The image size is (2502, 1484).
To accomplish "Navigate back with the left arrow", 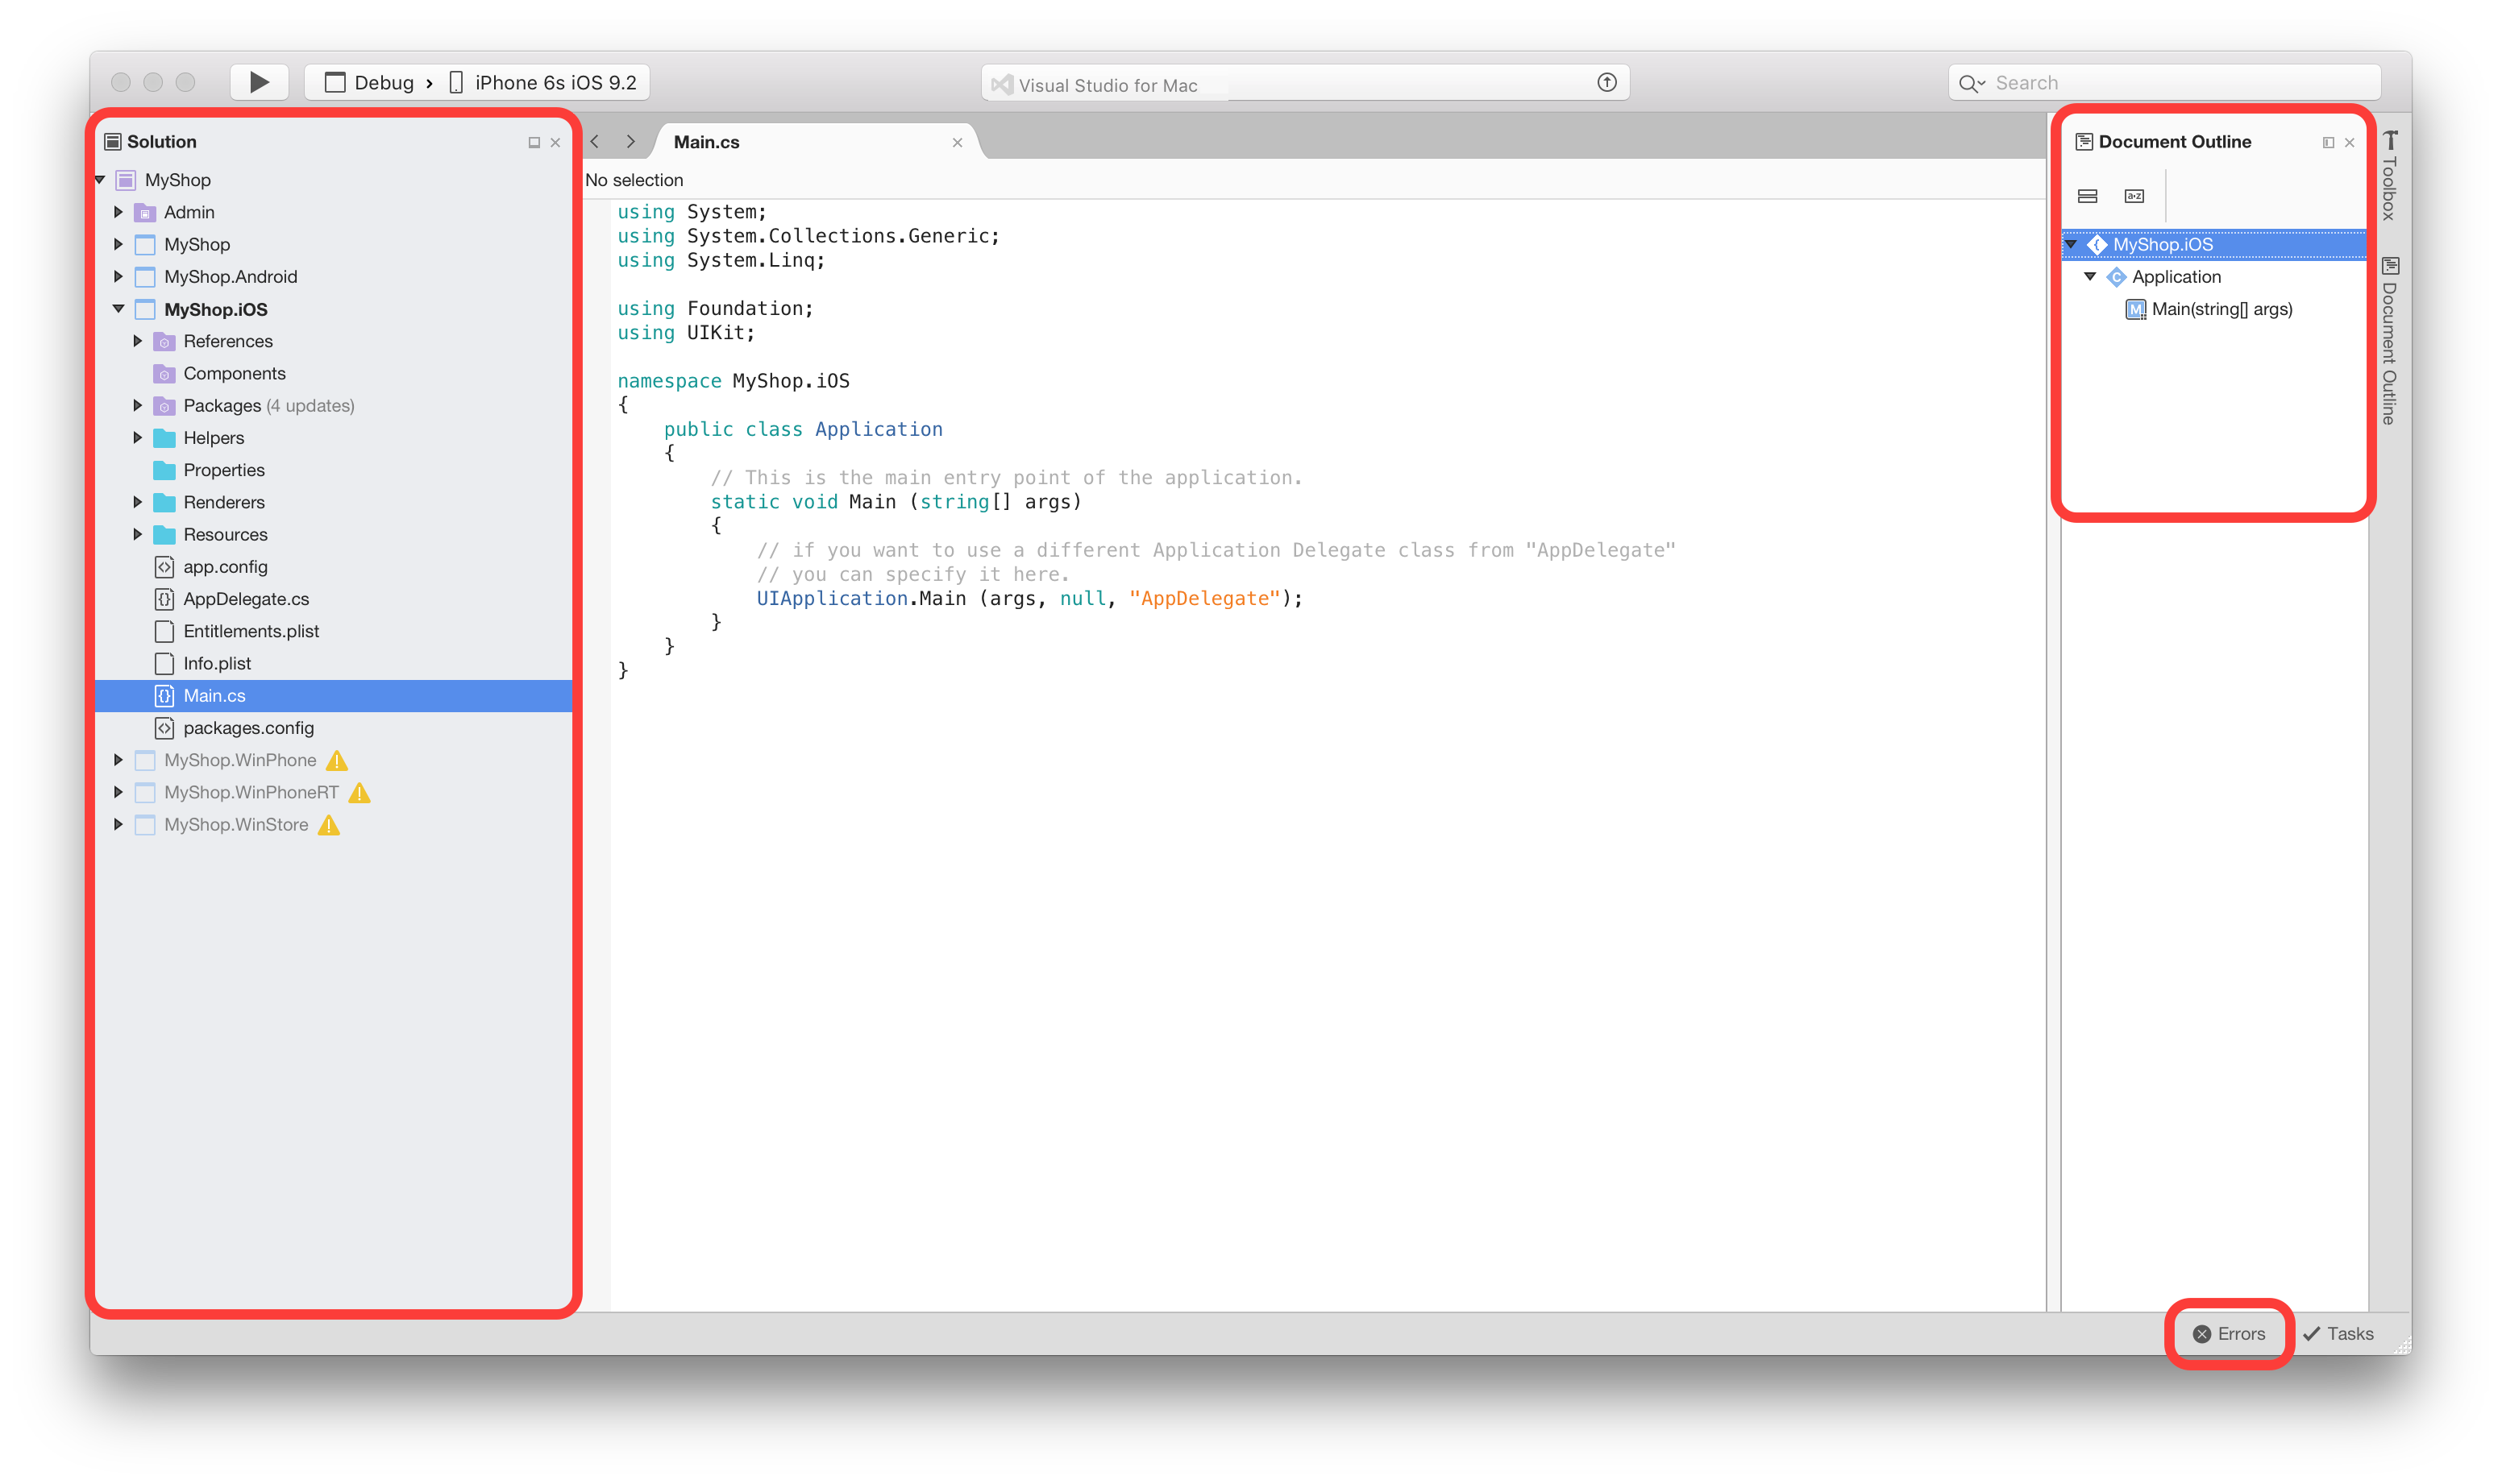I will coord(595,142).
